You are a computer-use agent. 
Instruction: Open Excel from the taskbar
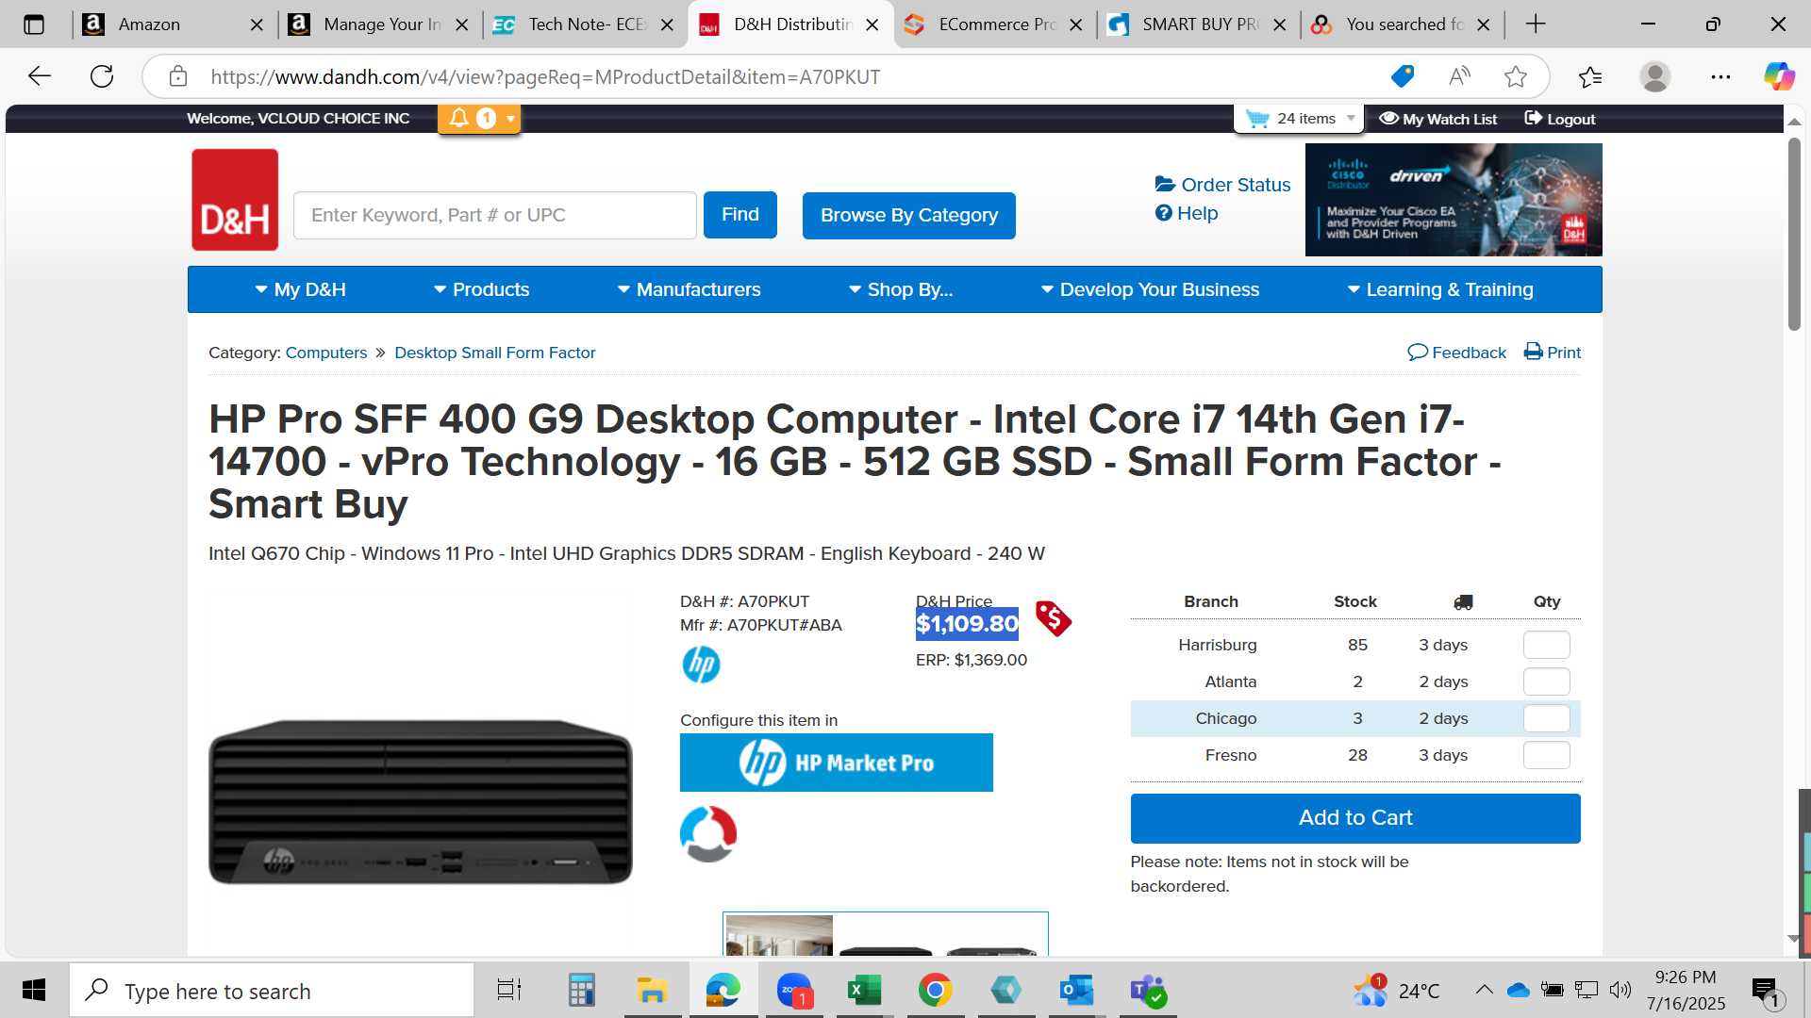pyautogui.click(x=864, y=991)
